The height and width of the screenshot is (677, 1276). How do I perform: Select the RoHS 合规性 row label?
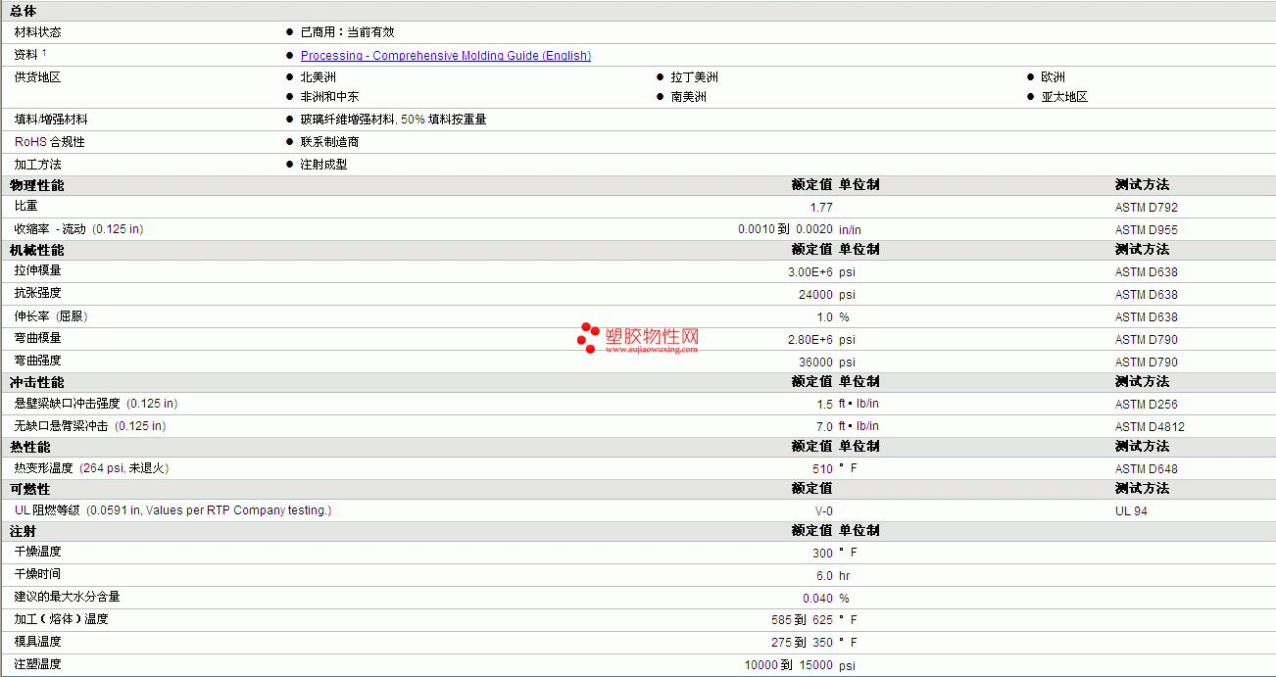click(x=50, y=142)
